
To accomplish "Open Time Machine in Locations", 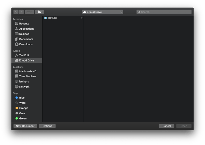I will coord(27,76).
